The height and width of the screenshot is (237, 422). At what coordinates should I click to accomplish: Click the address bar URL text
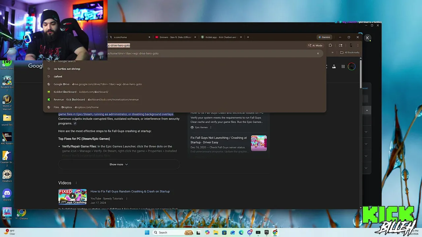(x=119, y=45)
